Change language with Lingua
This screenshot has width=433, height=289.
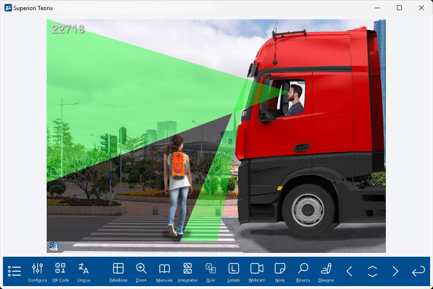[x=84, y=272]
